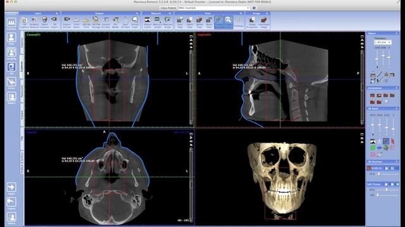Viewport: 405px width, 227px height.
Task: Toggle the first Soft Tissue header box
Action: point(386,184)
